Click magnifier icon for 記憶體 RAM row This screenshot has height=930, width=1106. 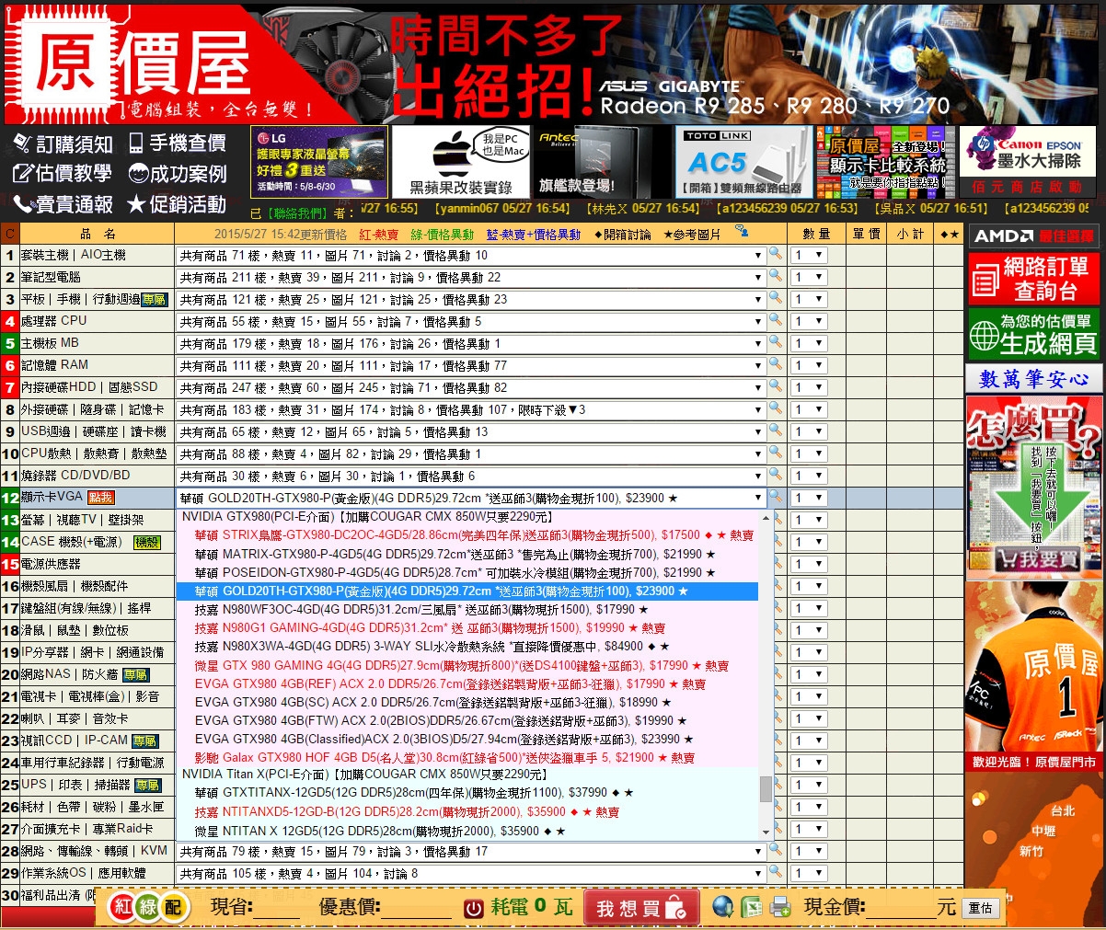click(776, 365)
